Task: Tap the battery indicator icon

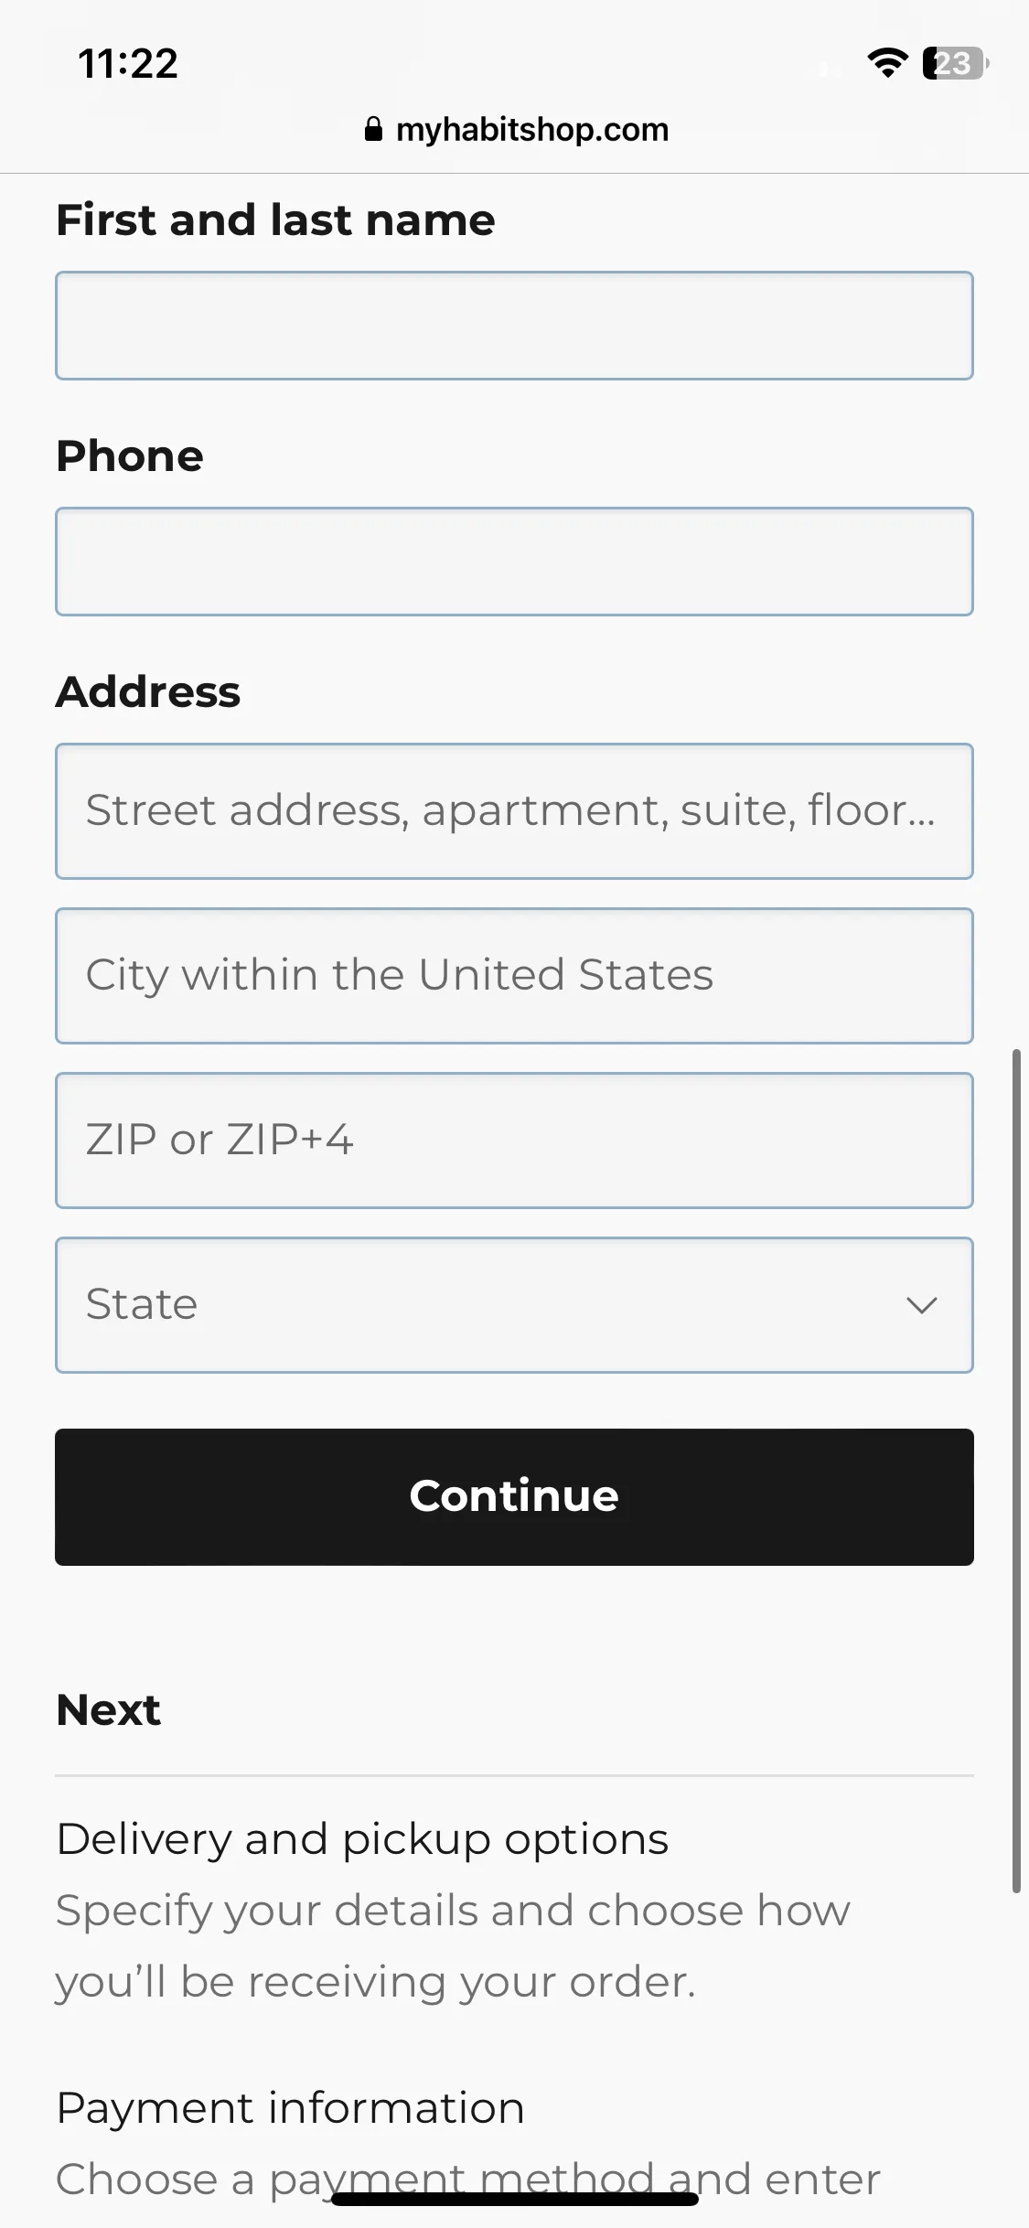Action: [955, 63]
